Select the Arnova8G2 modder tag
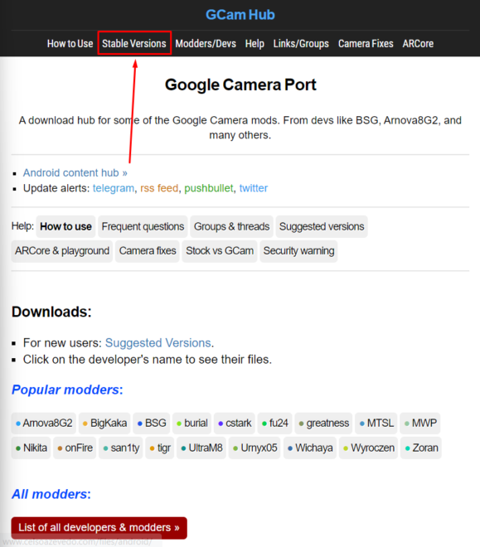 pyautogui.click(x=44, y=424)
